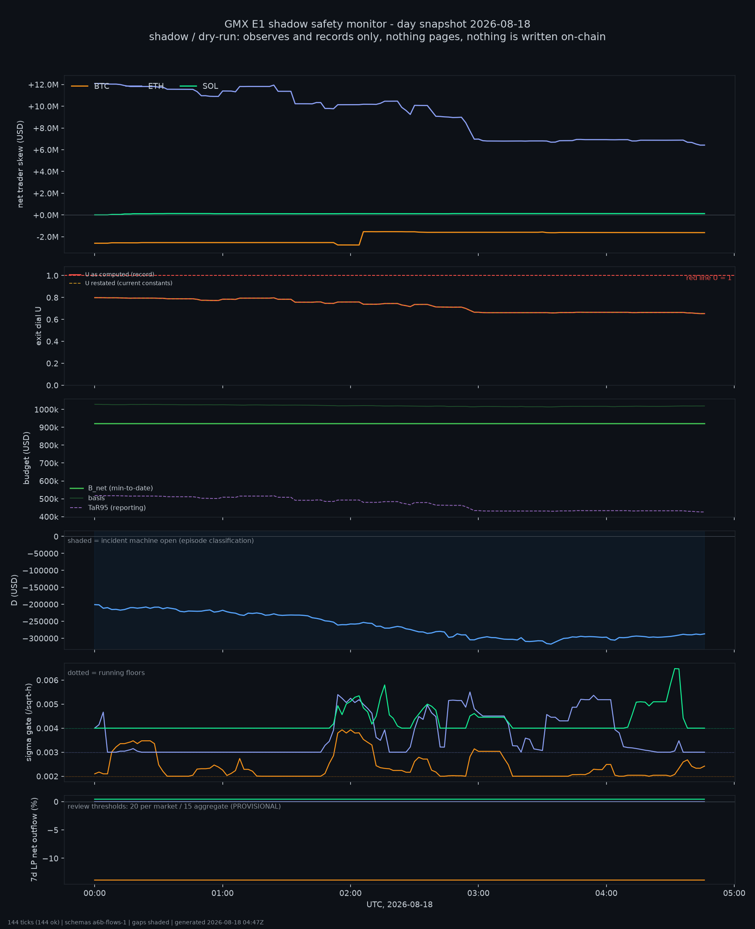Image resolution: width=755 pixels, height=929 pixels.
Task: Click the '+2.0M' tick label
Action: (x=46, y=193)
